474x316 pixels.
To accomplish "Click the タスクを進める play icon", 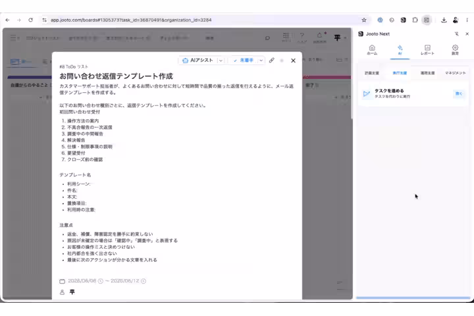I will click(367, 93).
